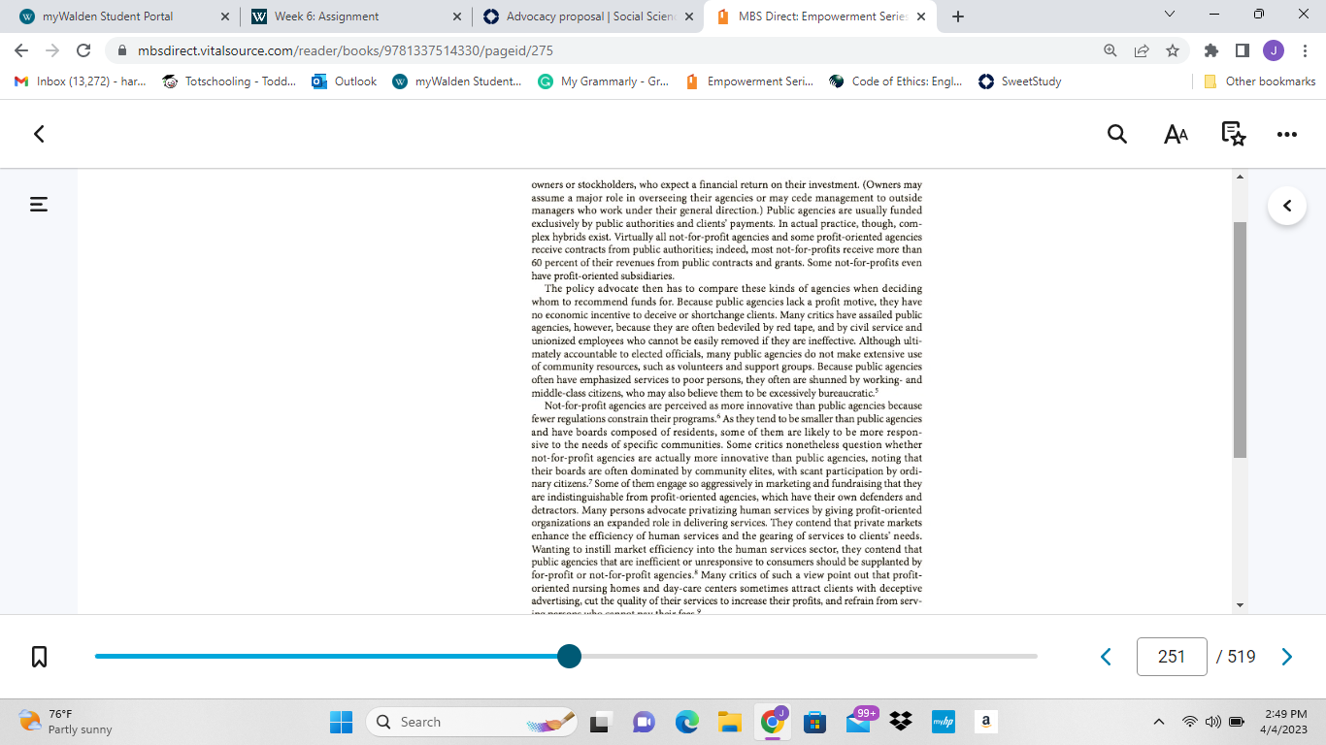Open the SweetStudy bookmark
This screenshot has height=745, width=1326.
(x=1020, y=81)
